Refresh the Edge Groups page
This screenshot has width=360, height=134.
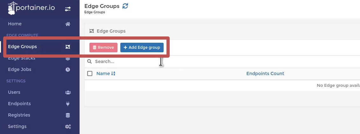click(125, 6)
